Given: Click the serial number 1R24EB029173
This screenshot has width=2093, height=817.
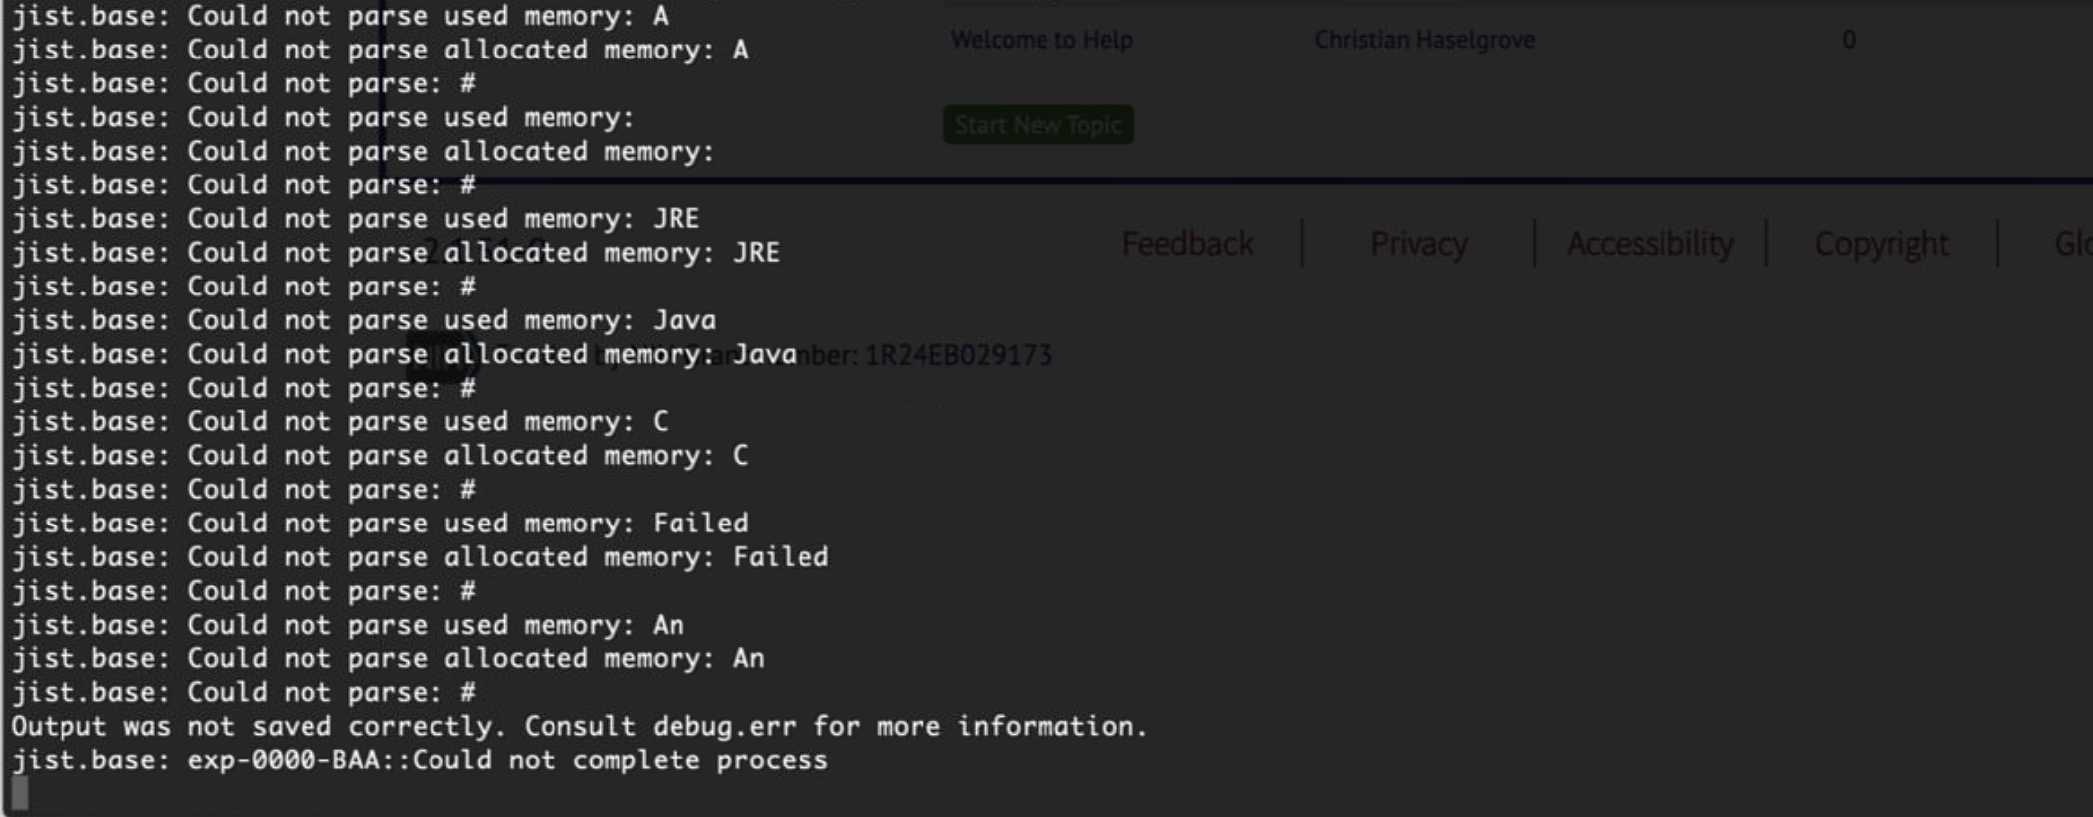Looking at the screenshot, I should 957,355.
